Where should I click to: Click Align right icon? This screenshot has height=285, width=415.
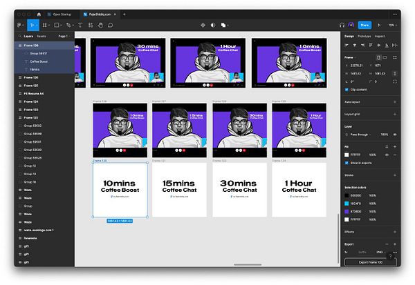362,45
